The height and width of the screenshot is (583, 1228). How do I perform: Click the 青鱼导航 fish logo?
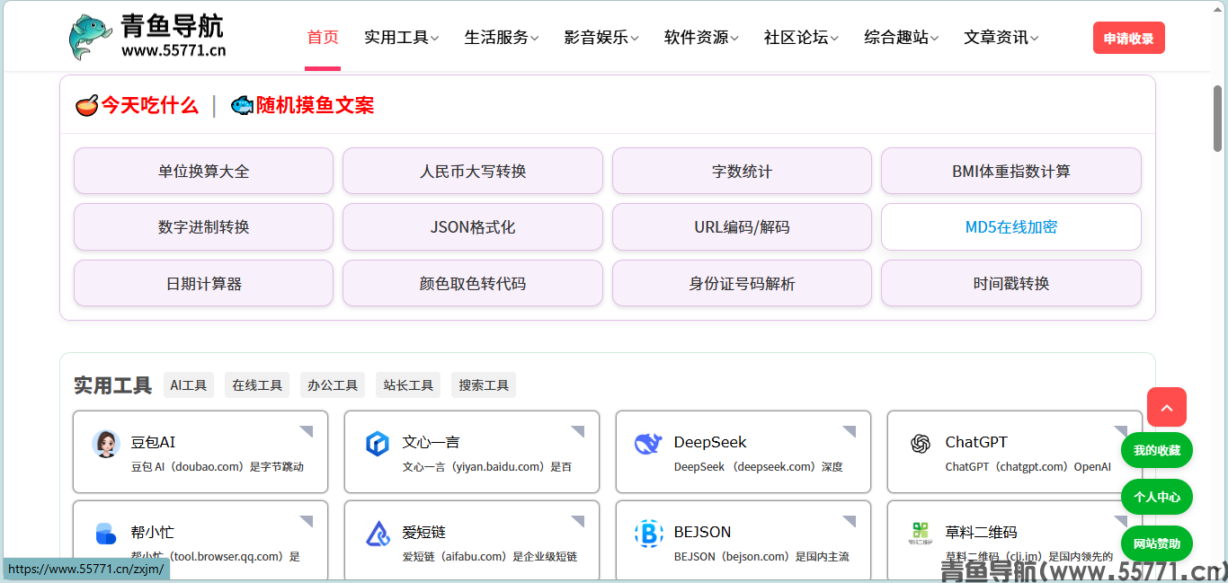[x=91, y=37]
